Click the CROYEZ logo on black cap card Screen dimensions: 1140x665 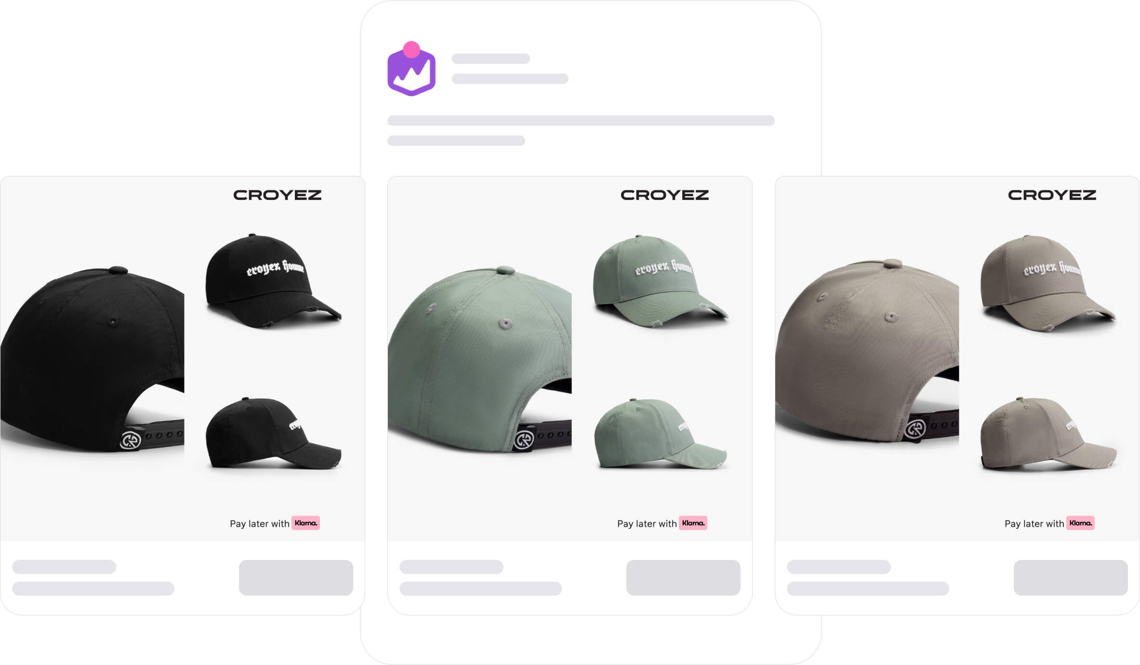[277, 195]
